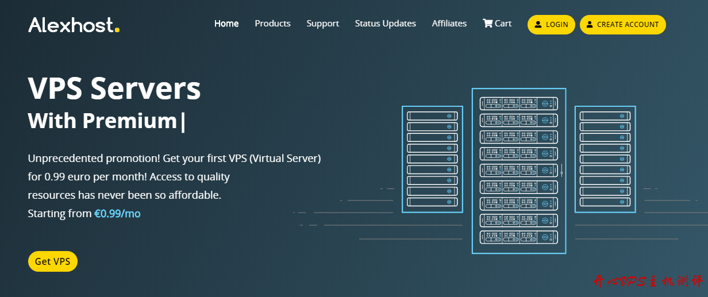Navigate to Status Updates
This screenshot has height=297, width=708.
tap(385, 24)
